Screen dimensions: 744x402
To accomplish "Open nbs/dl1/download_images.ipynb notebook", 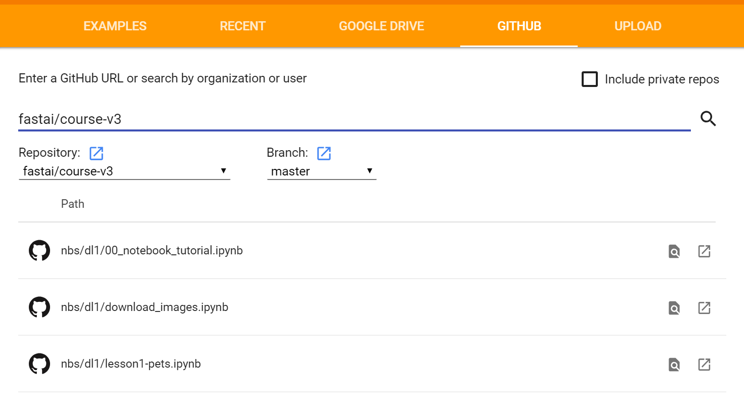I will point(144,307).
